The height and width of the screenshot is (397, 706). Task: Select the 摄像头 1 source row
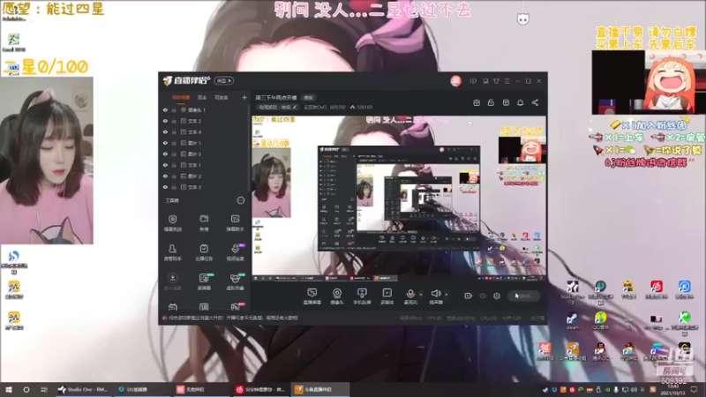(x=205, y=109)
